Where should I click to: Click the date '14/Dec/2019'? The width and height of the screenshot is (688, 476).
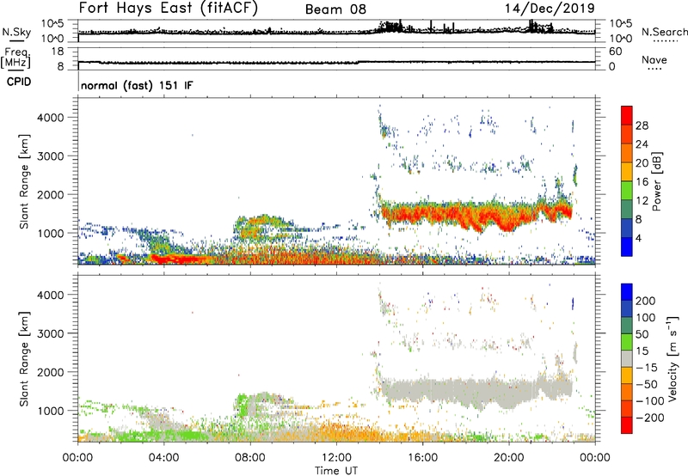coord(550,9)
